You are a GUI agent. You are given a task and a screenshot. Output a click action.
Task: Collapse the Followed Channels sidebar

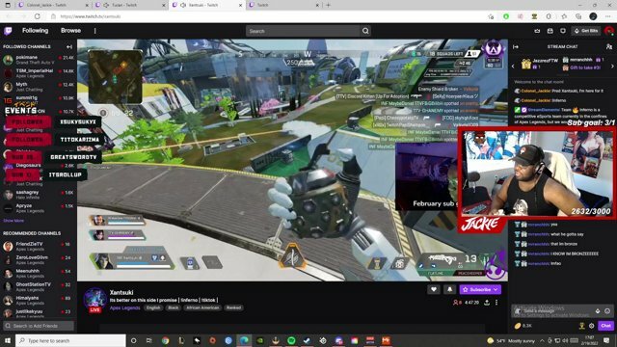tap(69, 47)
